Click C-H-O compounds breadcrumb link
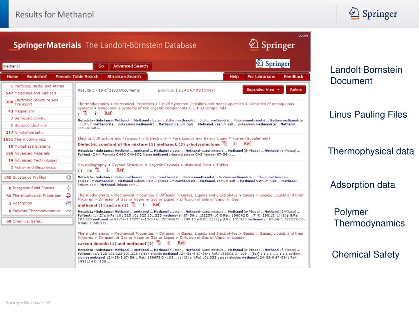 click(x=209, y=108)
